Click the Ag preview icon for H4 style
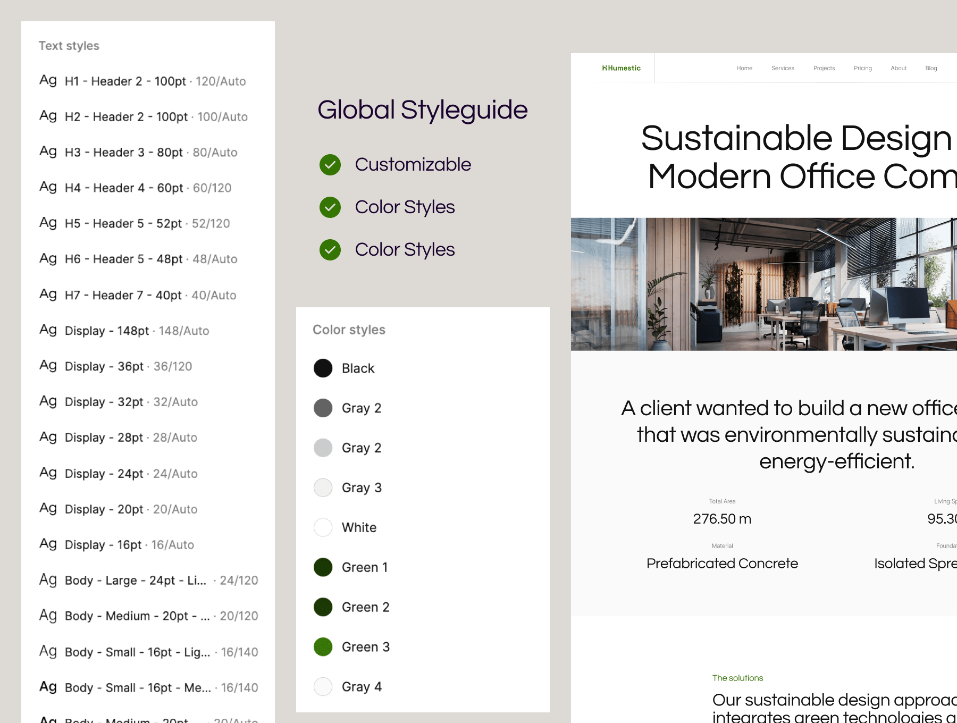Screen dimensions: 957x723 [48, 187]
